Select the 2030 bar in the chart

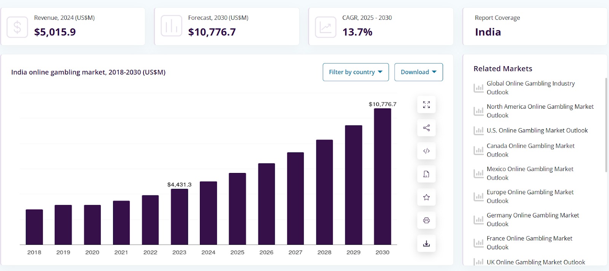pos(383,176)
